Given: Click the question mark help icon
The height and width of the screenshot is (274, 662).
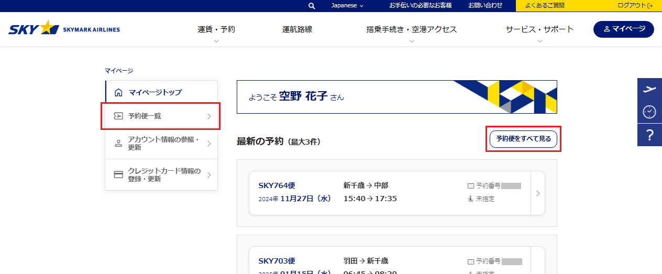Looking at the screenshot, I should [649, 135].
